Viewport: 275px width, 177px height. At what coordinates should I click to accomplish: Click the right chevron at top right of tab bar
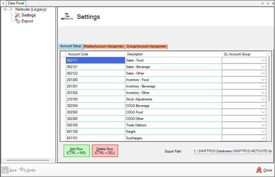(x=263, y=3)
